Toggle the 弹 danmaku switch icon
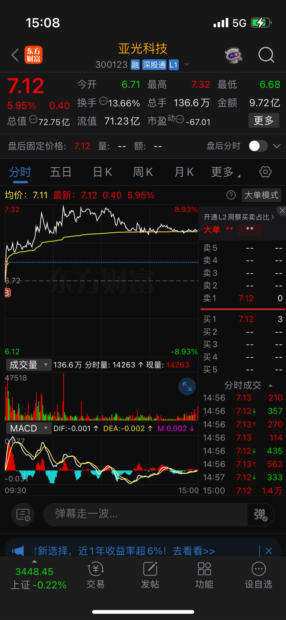This screenshot has width=286, height=620. [x=261, y=514]
